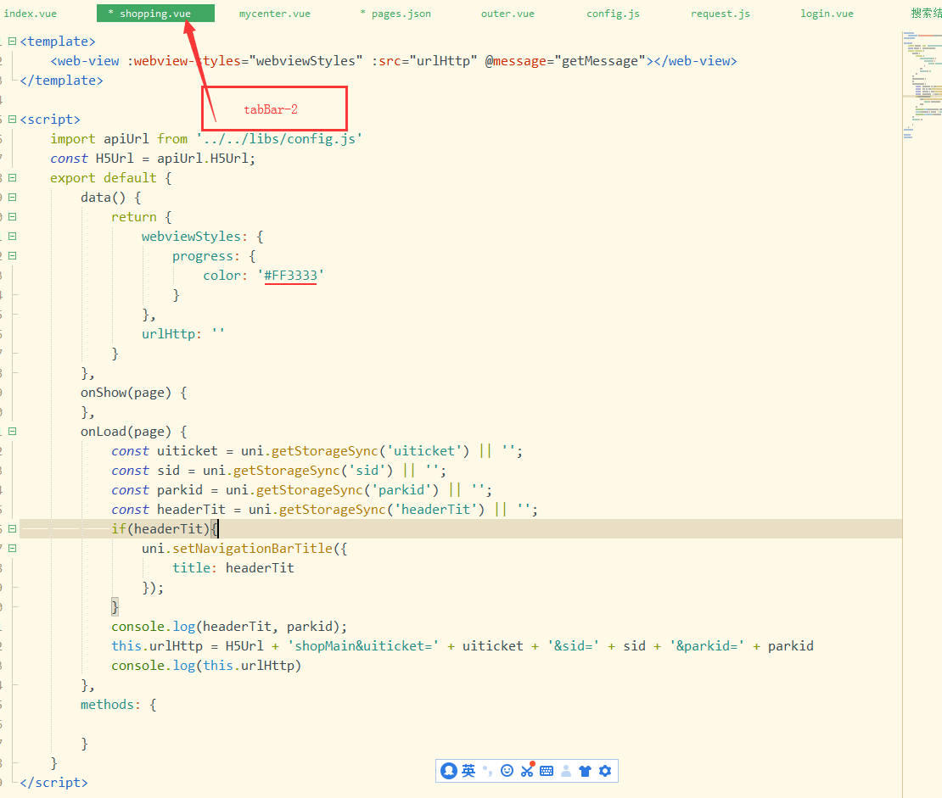942x798 pixels.
Task: Collapse the onLoad(page) fold marker
Action: 12,431
